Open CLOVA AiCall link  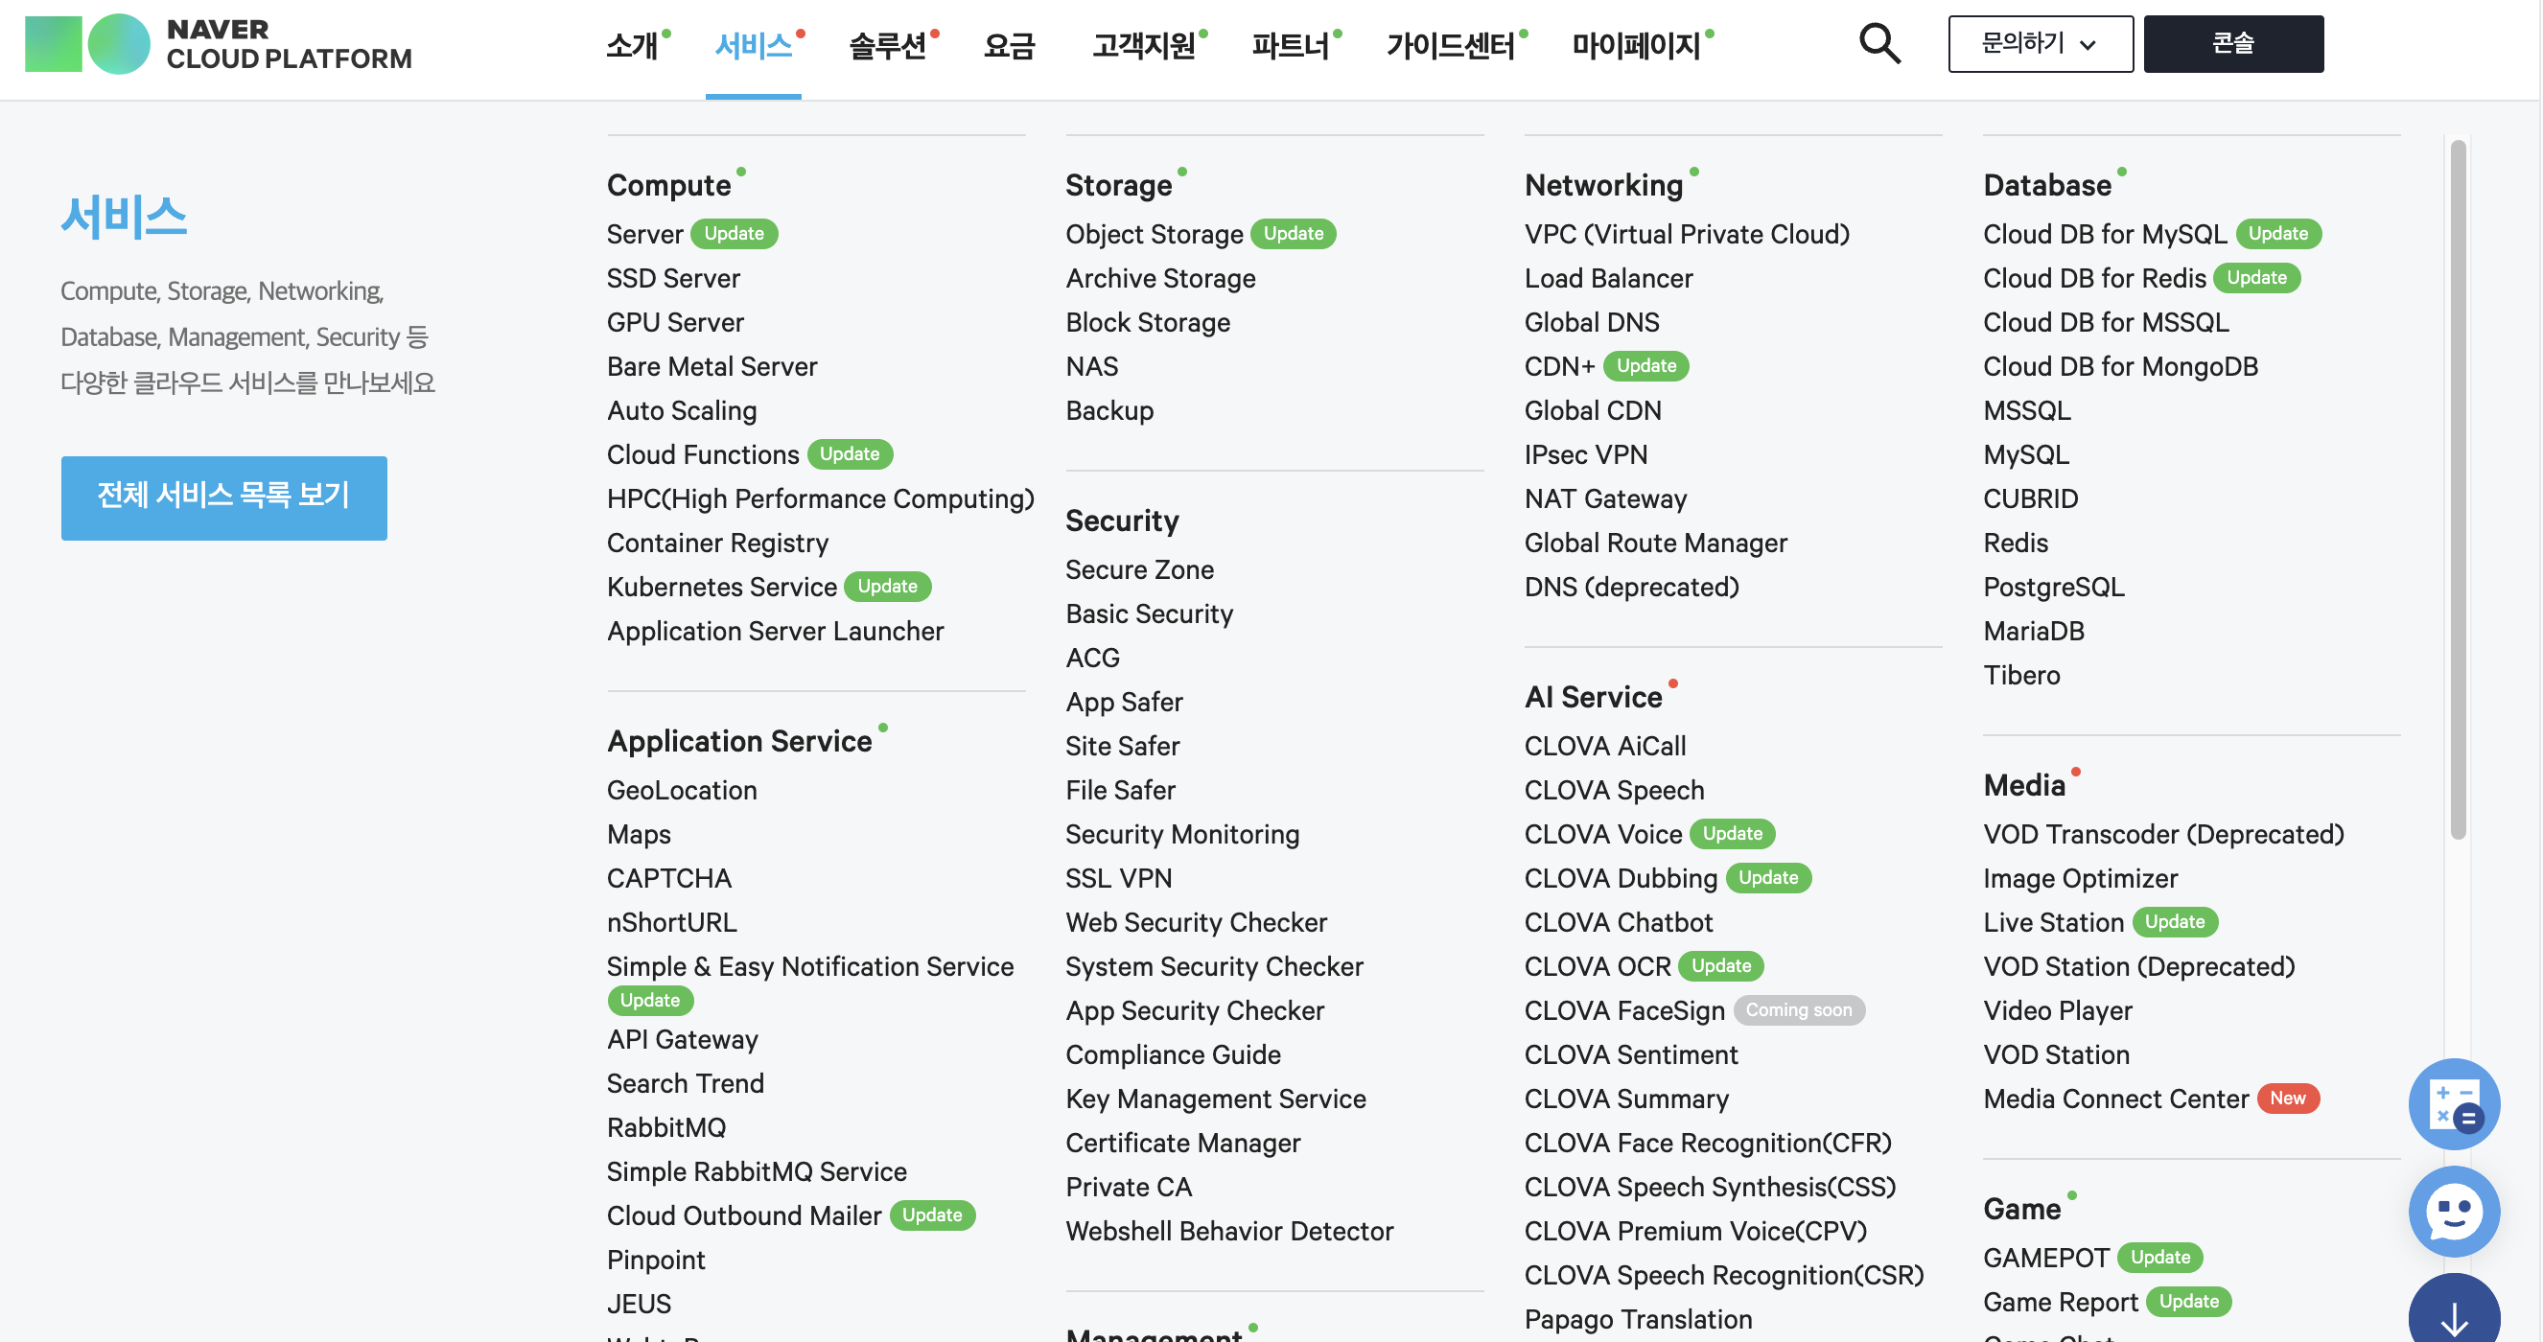coord(1604,746)
